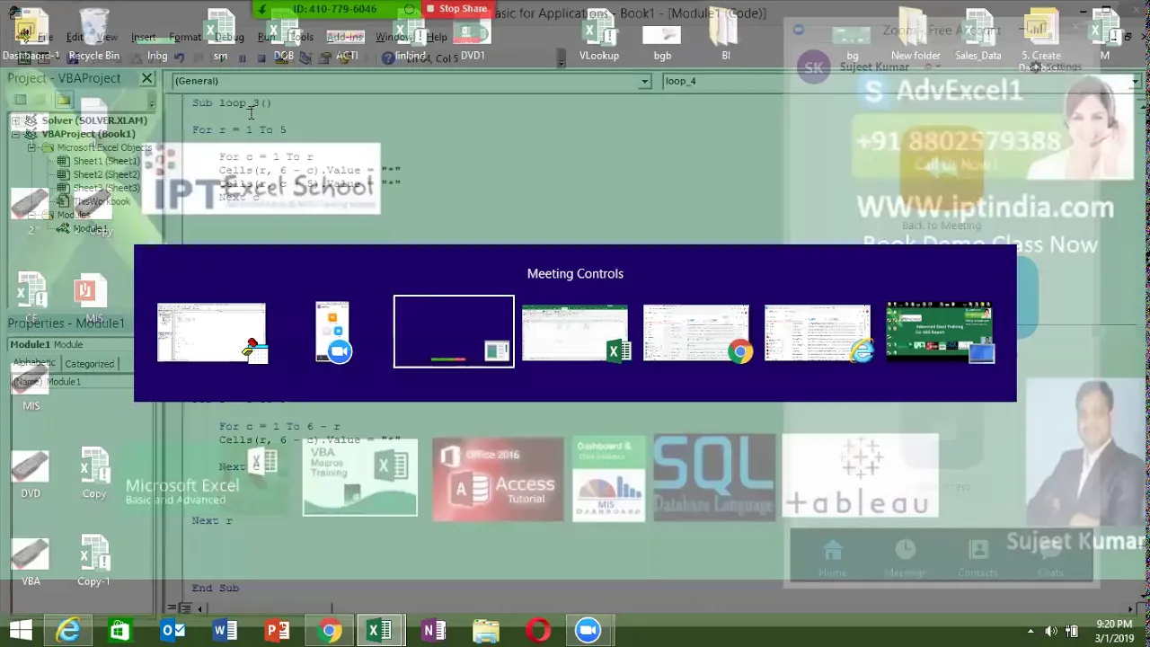Open the Add-Ins menu in VBA editor

[344, 38]
